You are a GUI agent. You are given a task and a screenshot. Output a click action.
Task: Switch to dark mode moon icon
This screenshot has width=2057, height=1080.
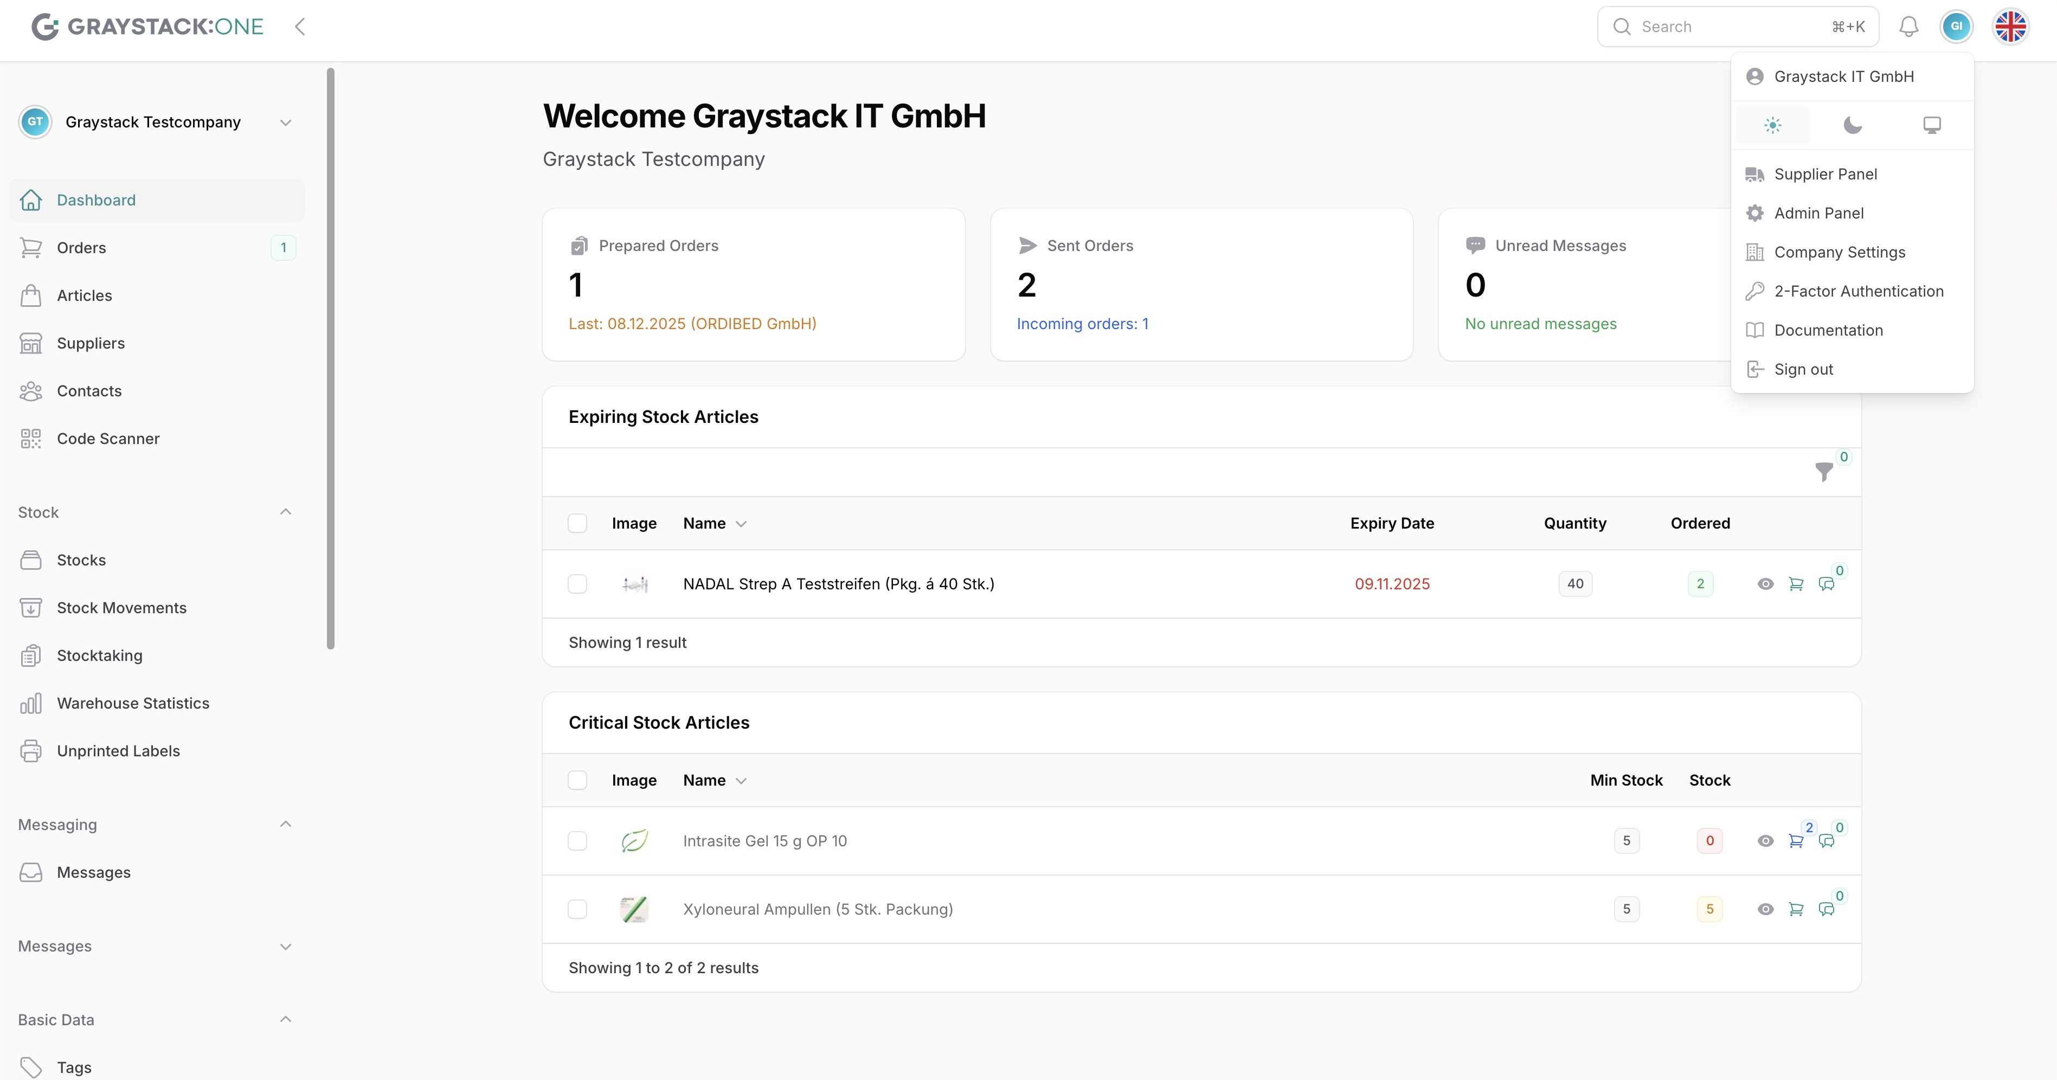[x=1853, y=125]
